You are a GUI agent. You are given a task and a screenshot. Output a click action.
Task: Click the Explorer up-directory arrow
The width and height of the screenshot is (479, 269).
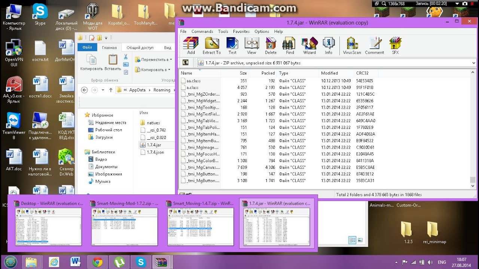click(111, 90)
